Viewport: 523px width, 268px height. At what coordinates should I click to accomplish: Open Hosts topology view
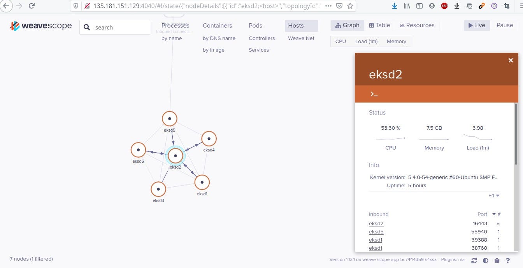(301, 26)
